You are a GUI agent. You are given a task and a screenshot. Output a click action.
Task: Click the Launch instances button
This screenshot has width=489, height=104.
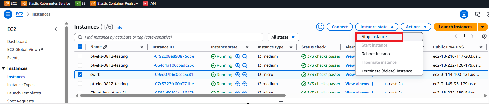pyautogui.click(x=455, y=27)
